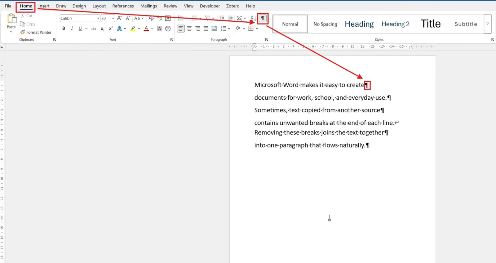Click Increase Indent icon
Screen dimensions: 496x263
tap(230, 18)
